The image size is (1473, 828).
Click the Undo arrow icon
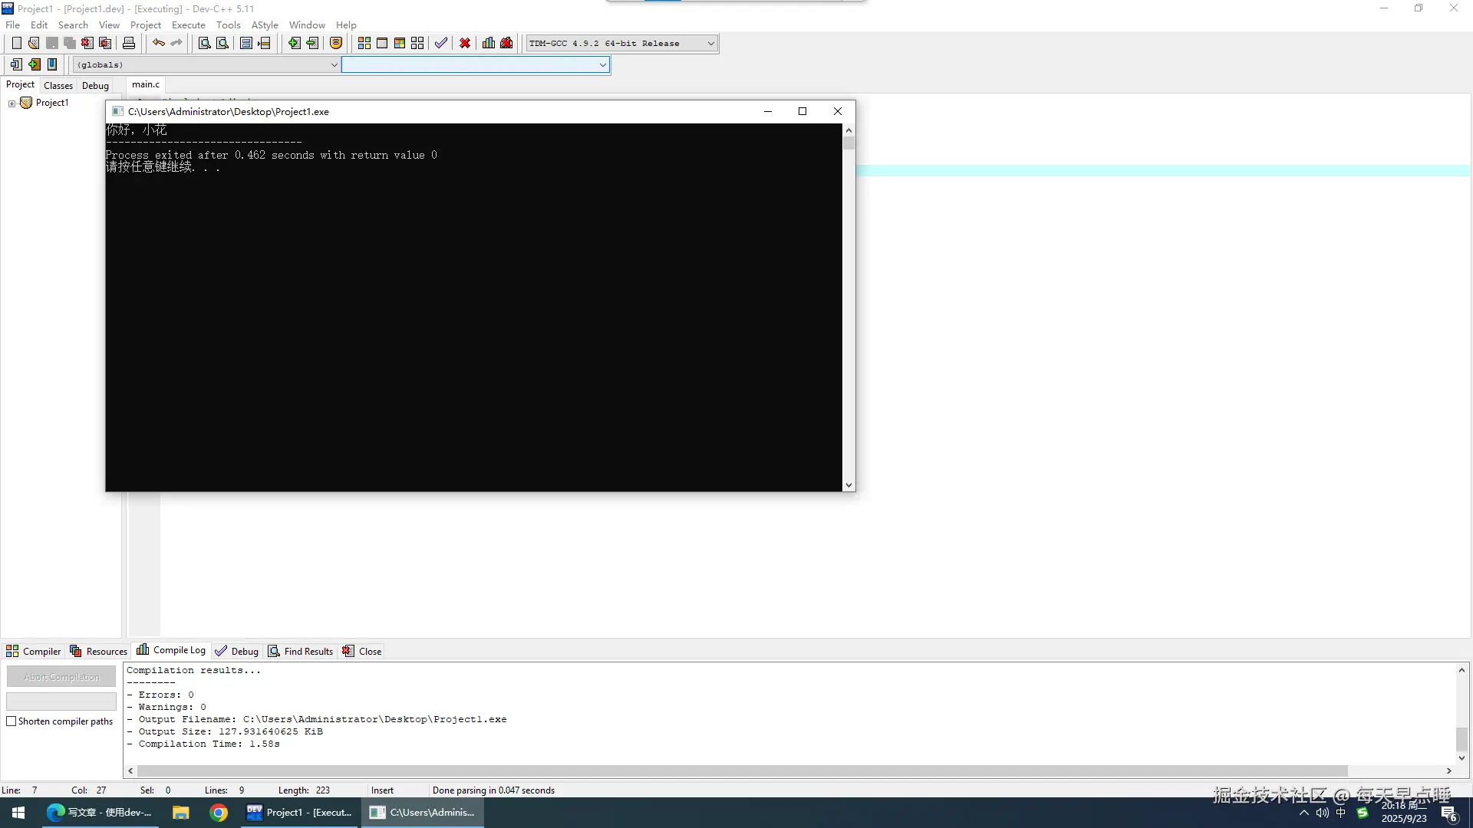(158, 43)
